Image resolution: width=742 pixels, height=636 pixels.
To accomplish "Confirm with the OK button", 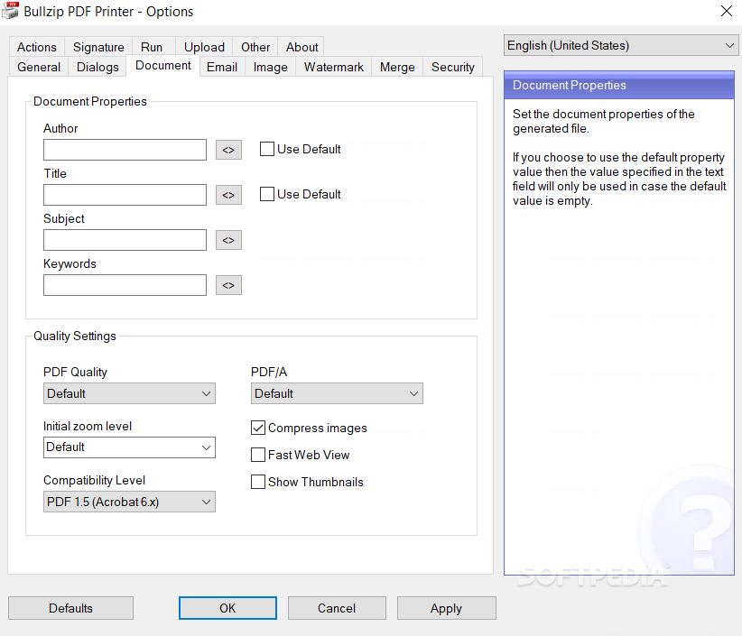I will pos(227,608).
